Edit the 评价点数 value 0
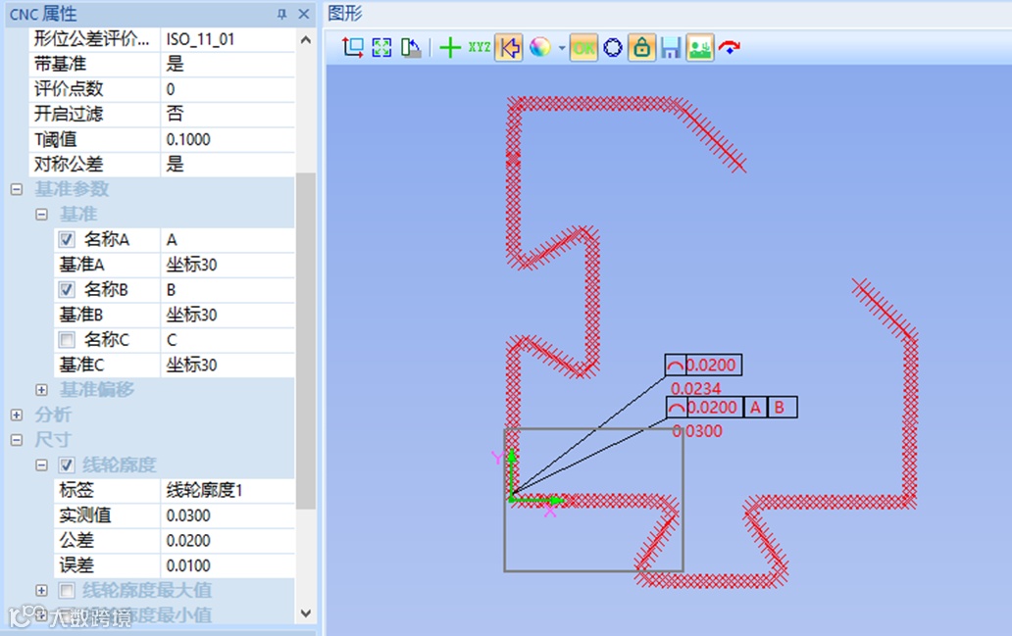This screenshot has height=636, width=1012. 228,89
